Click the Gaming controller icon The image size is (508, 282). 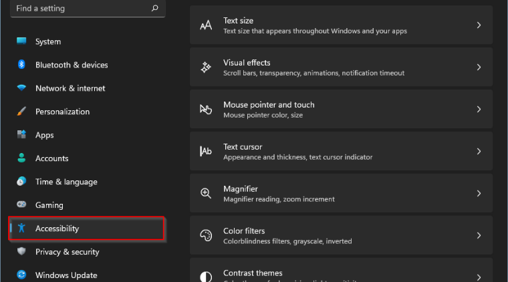coord(21,204)
